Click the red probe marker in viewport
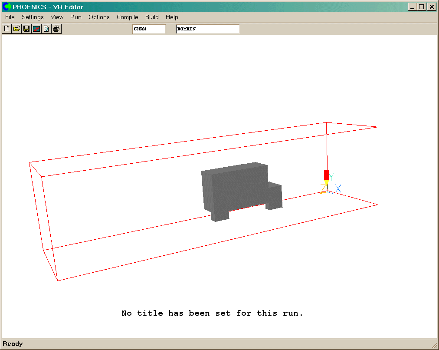This screenshot has height=350, width=439. tap(327, 175)
